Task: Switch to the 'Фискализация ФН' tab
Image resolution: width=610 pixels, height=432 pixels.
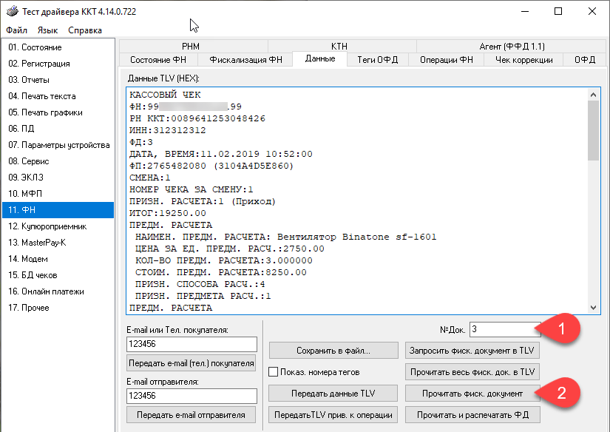Action: pos(245,60)
